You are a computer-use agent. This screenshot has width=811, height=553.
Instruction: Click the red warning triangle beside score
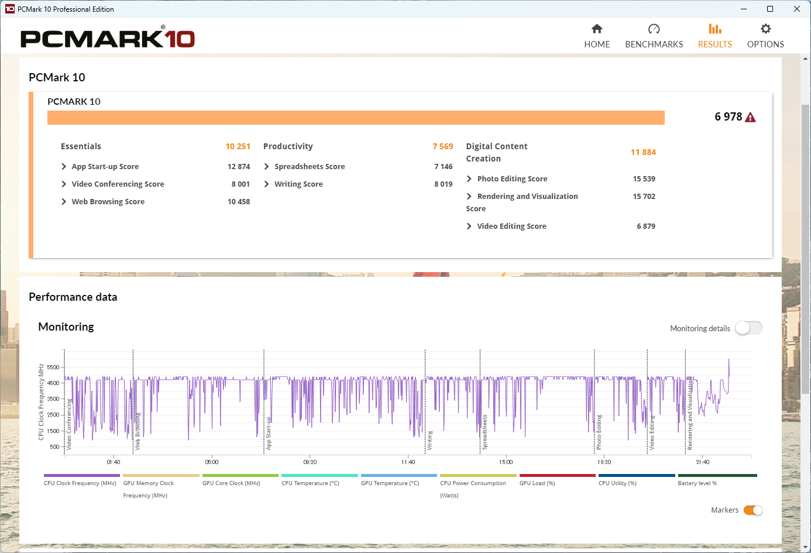pyautogui.click(x=751, y=118)
